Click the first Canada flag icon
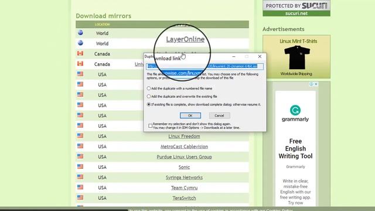The image size is (375, 211). [80, 53]
